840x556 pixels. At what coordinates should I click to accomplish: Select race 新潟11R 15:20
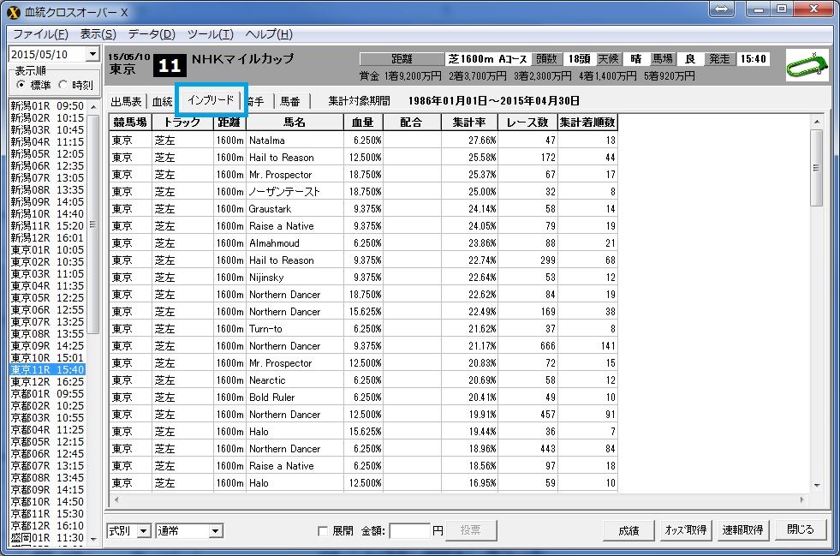(48, 225)
